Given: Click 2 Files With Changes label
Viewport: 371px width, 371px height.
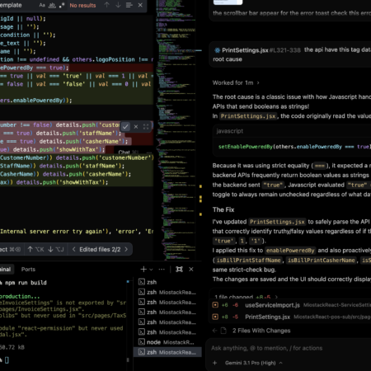Looking at the screenshot, I should pos(261,331).
